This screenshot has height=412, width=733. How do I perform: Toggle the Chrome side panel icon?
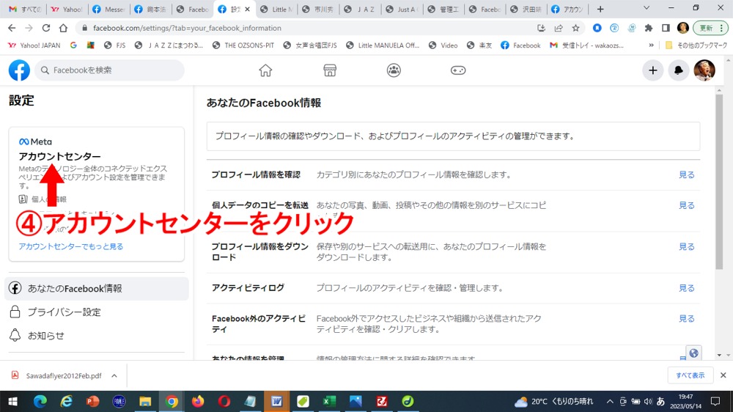tap(666, 28)
